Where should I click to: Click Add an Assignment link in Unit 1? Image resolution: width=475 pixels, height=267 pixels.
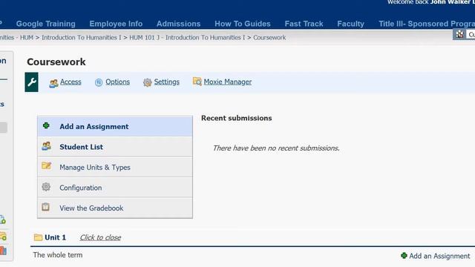[x=439, y=256]
